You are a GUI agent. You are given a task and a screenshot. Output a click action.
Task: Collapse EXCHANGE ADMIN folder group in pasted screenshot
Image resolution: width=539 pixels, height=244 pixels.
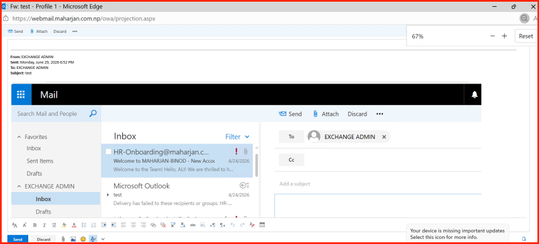coord(19,186)
